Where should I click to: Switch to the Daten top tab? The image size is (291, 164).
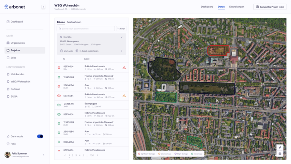click(221, 7)
